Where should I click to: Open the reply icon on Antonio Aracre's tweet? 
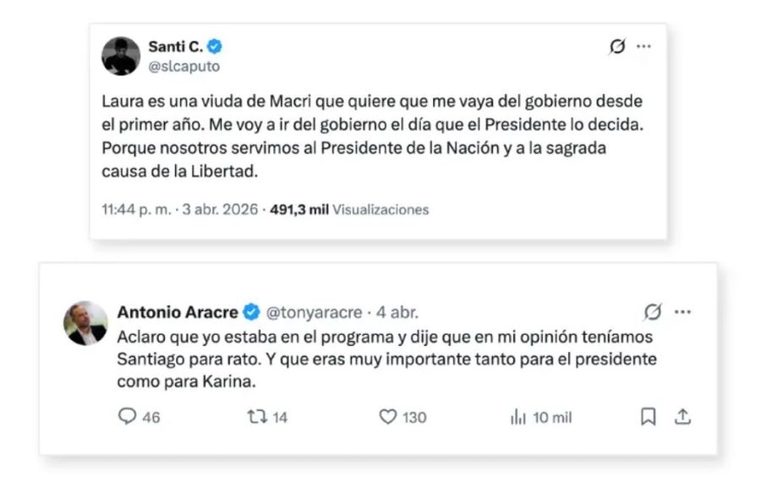127,417
